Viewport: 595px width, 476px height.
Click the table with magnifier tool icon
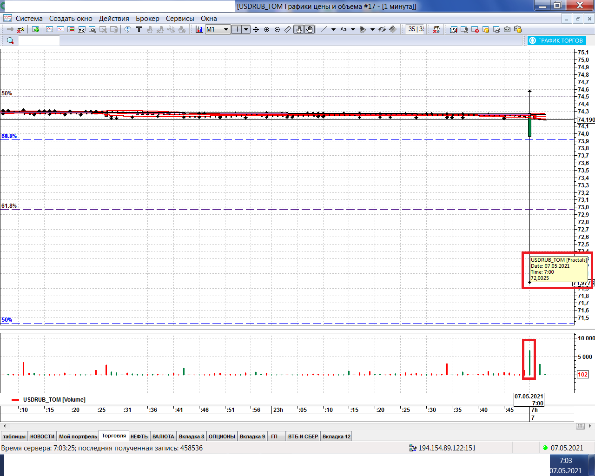[93, 29]
